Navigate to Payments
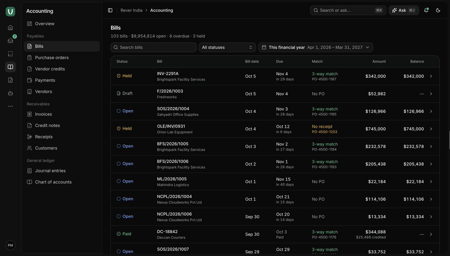Screen dimensions: 450x256 point(62,80)
